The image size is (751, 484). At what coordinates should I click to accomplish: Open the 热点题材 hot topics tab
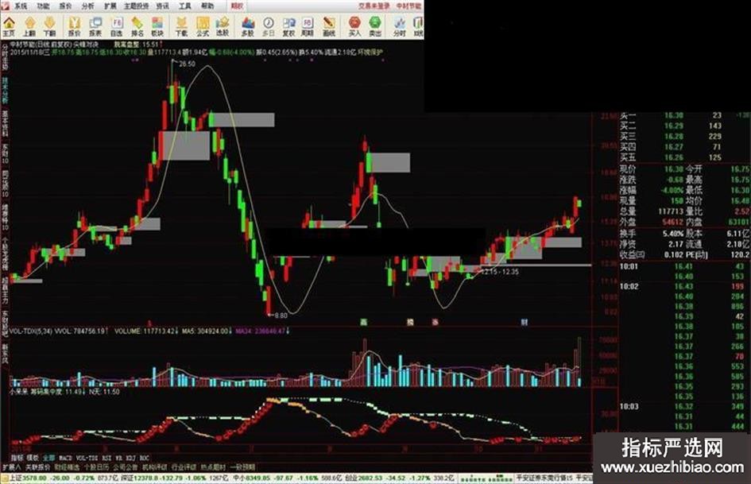coord(214,467)
